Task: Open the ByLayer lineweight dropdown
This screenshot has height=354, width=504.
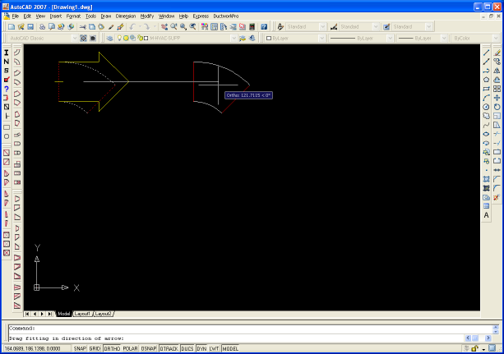Action: tap(444, 39)
